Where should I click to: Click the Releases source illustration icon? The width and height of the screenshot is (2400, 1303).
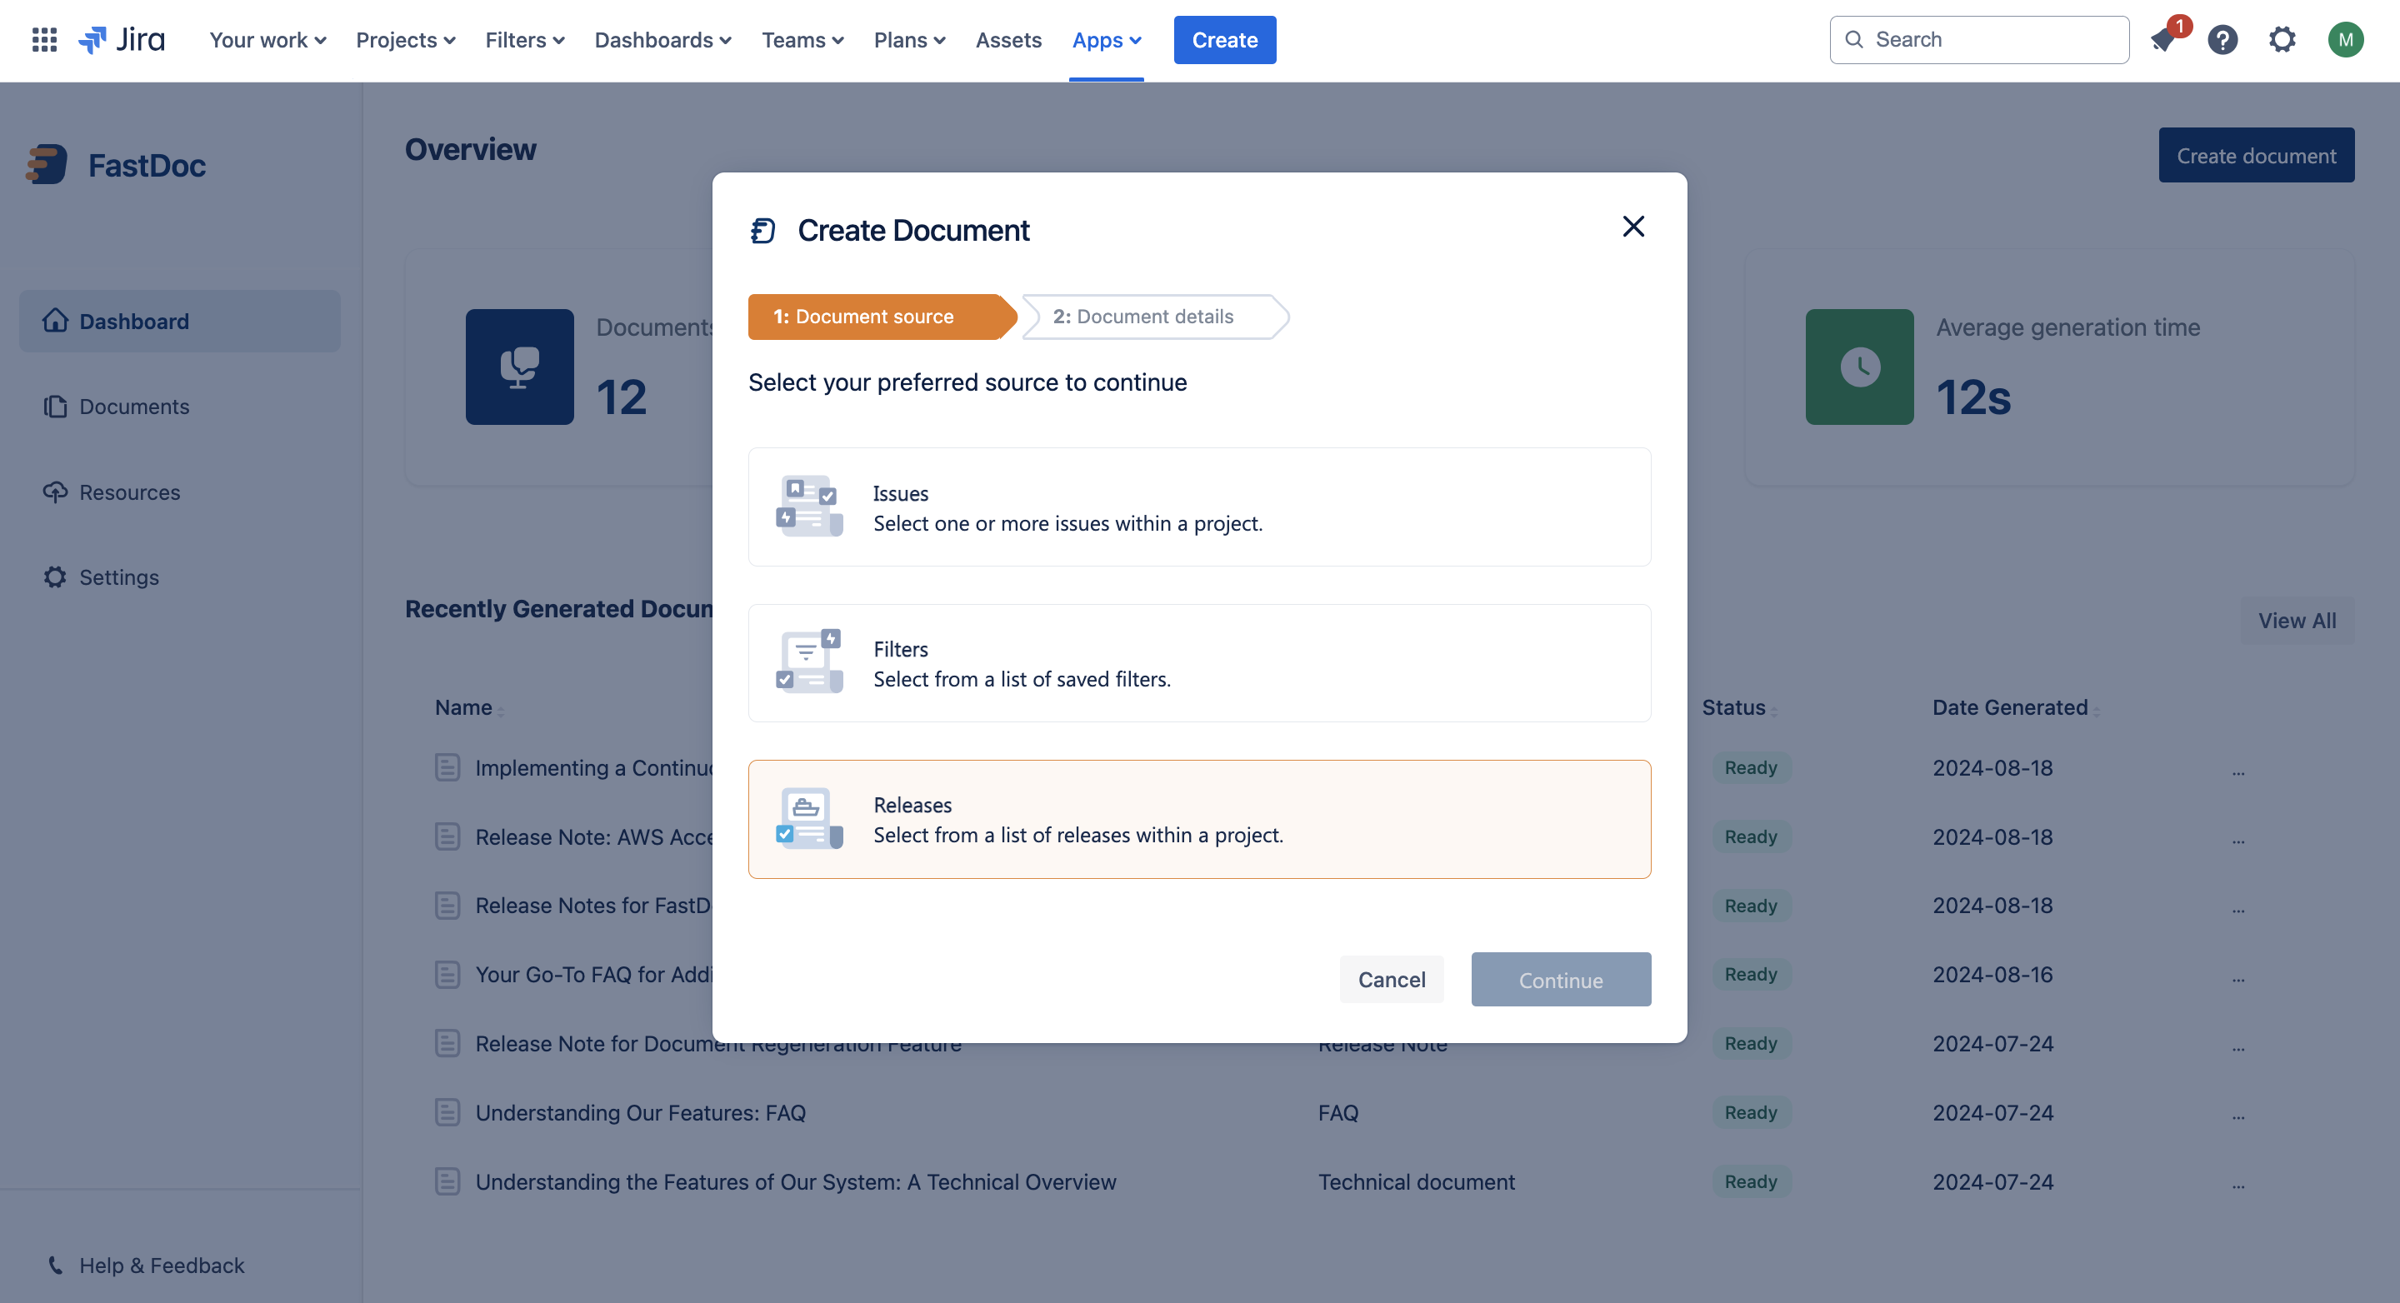pos(808,819)
